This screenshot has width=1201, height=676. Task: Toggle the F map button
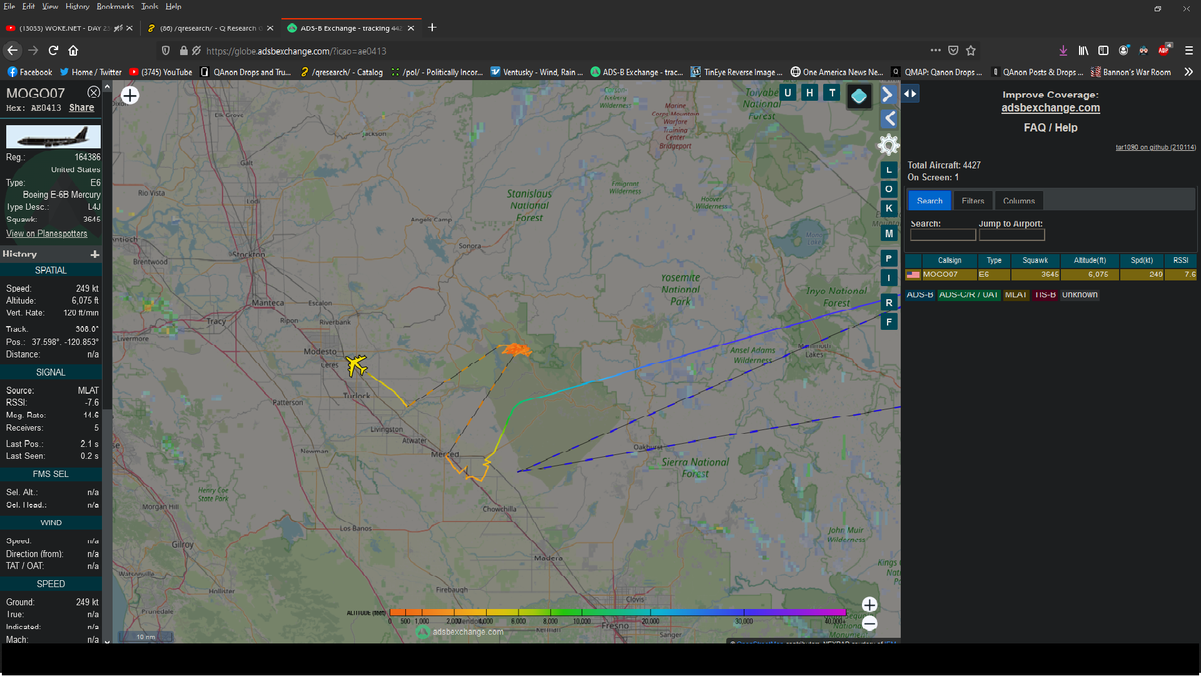tap(889, 322)
